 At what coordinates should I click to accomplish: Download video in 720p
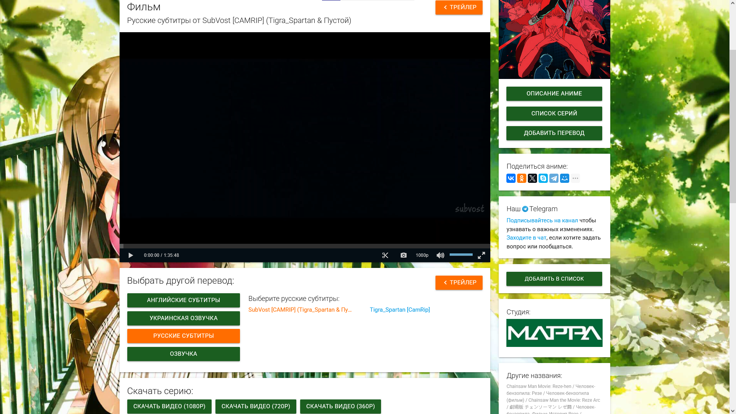click(256, 406)
